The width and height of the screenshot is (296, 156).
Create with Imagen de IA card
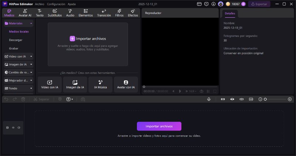tap(75, 84)
